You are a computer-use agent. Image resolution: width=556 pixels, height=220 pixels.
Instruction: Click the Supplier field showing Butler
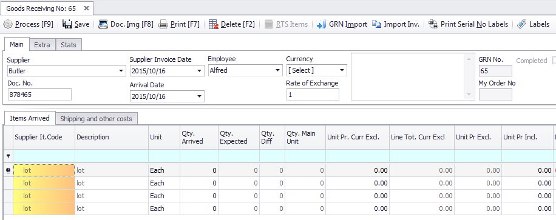[66, 71]
